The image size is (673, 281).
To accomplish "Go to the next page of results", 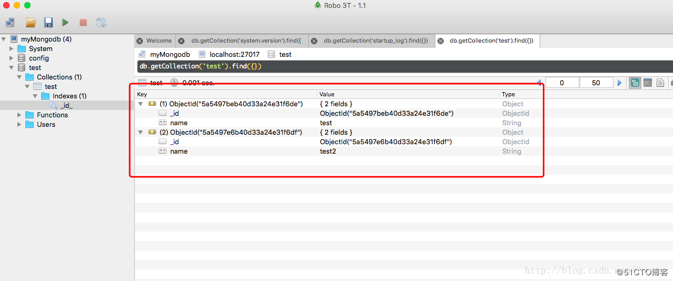I will click(x=620, y=83).
